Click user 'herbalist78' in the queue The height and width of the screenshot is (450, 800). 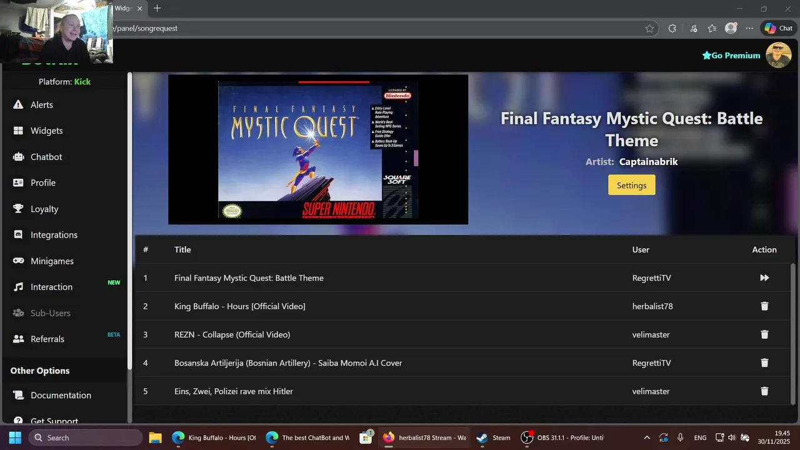(652, 306)
